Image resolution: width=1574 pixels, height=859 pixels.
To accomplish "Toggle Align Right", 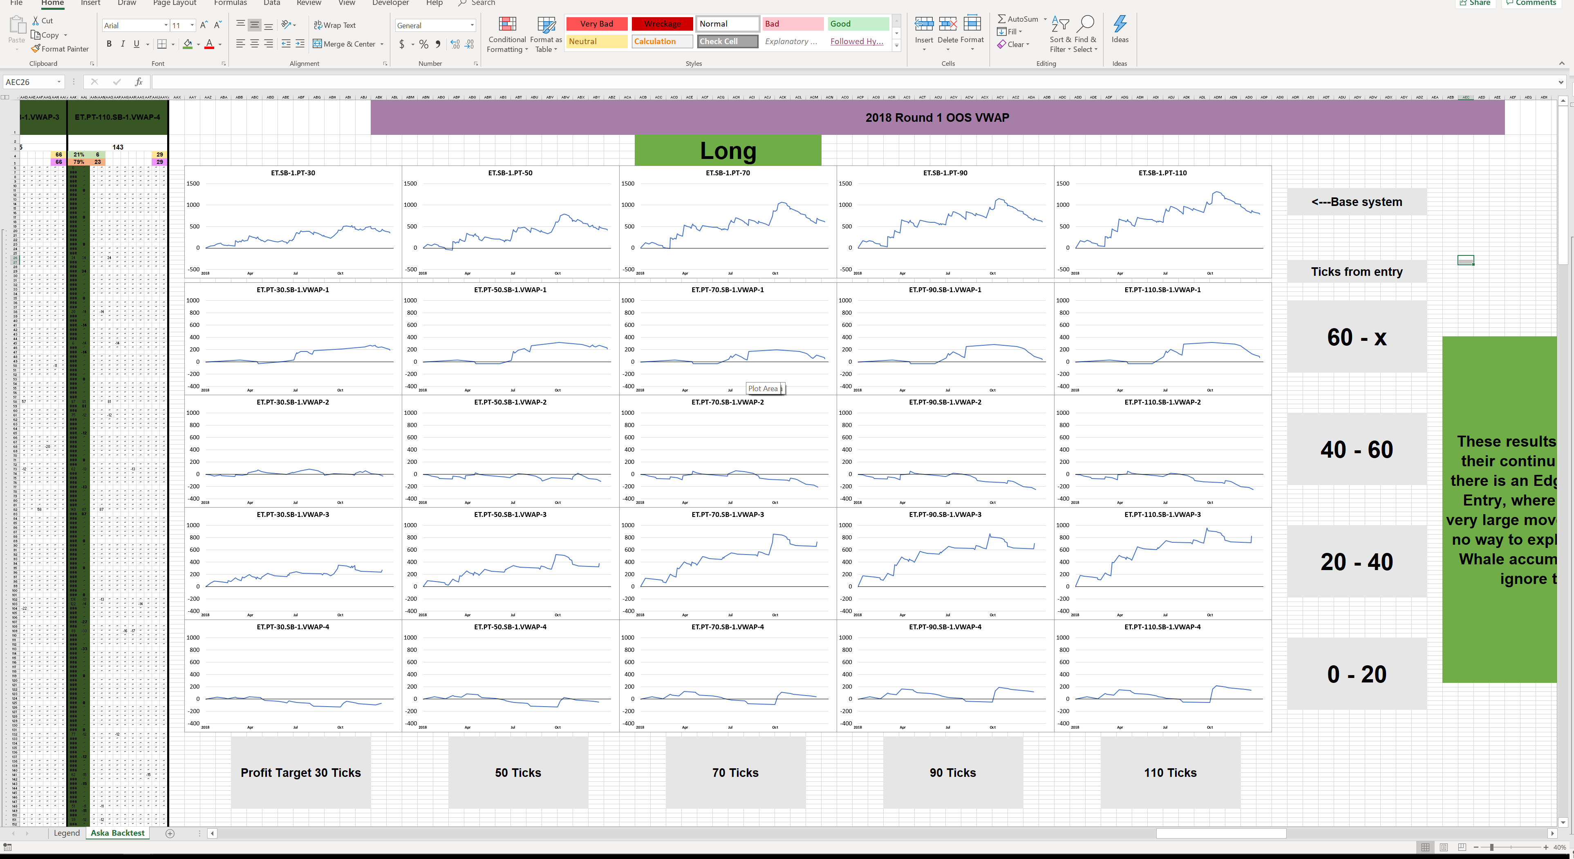I will click(x=269, y=44).
